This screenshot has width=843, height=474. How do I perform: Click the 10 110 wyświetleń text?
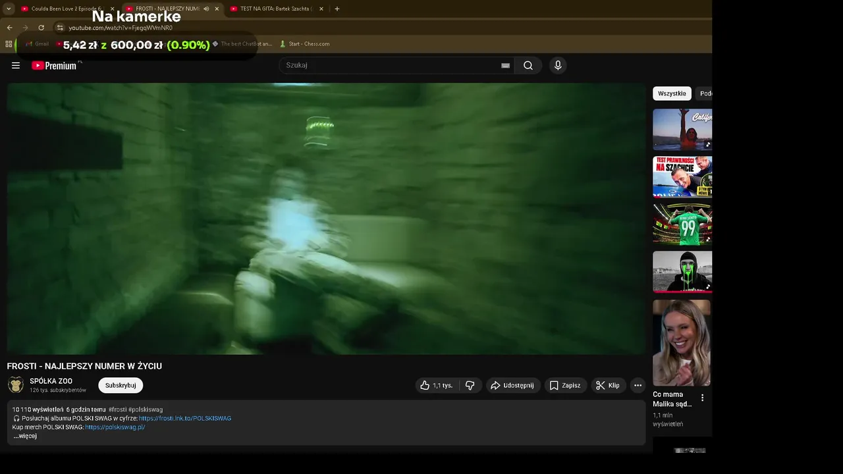coord(38,409)
